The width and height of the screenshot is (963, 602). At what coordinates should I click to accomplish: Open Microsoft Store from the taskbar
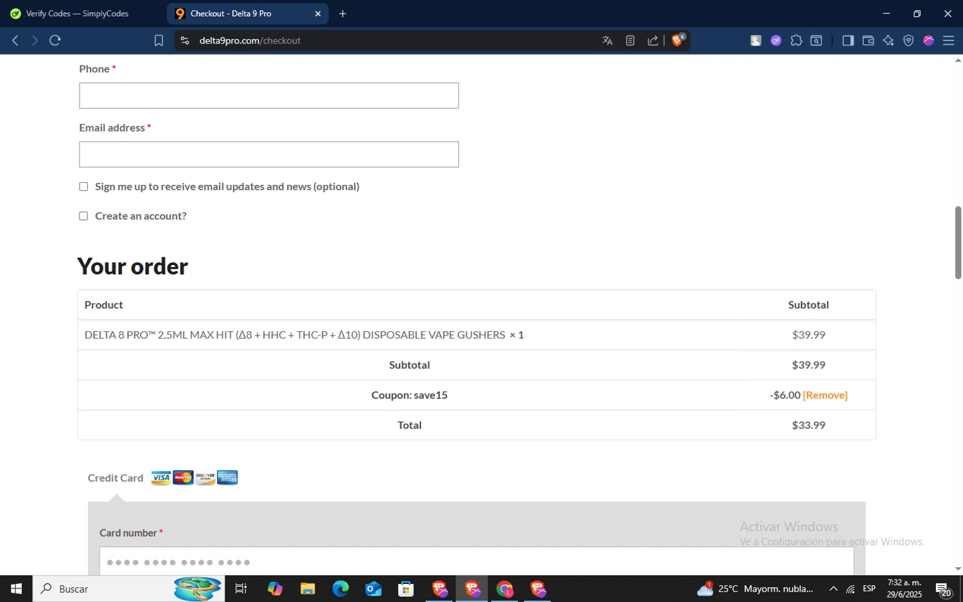click(x=406, y=589)
